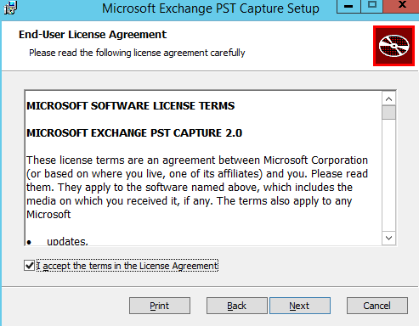Click the license text scrollbar thumb
The height and width of the screenshot is (326, 419).
pos(388,112)
